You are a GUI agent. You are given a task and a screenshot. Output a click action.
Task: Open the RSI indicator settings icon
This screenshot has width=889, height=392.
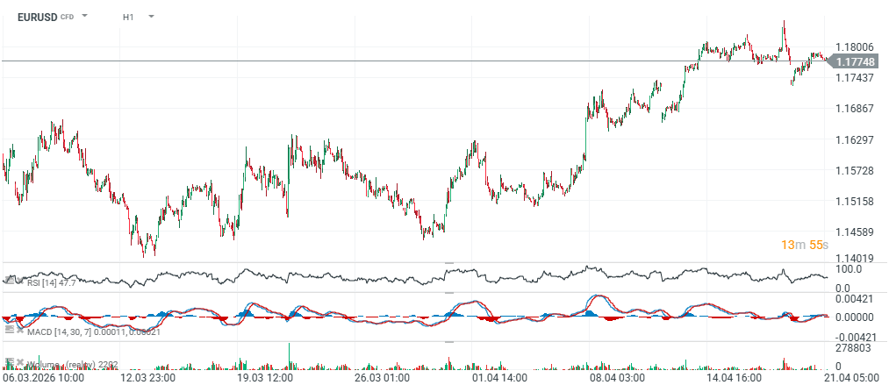pos(8,281)
